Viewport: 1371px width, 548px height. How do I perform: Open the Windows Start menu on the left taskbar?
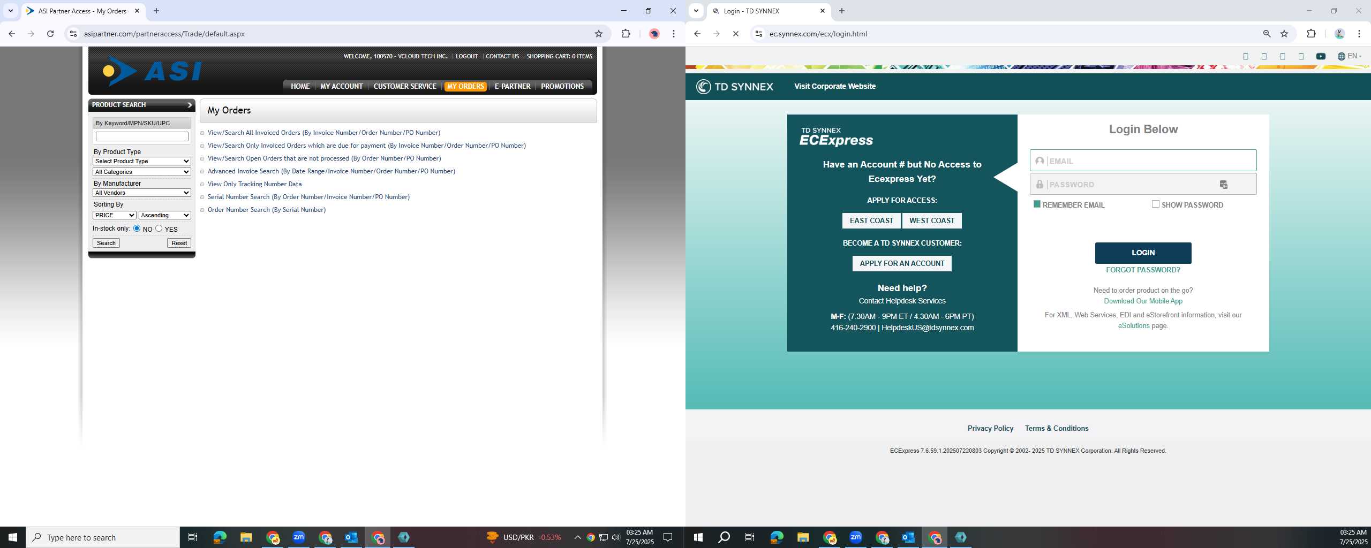(13, 537)
